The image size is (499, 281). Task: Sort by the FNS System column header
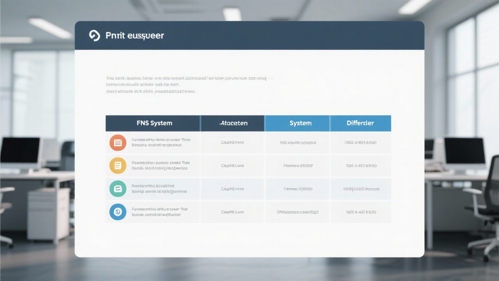[x=154, y=123]
